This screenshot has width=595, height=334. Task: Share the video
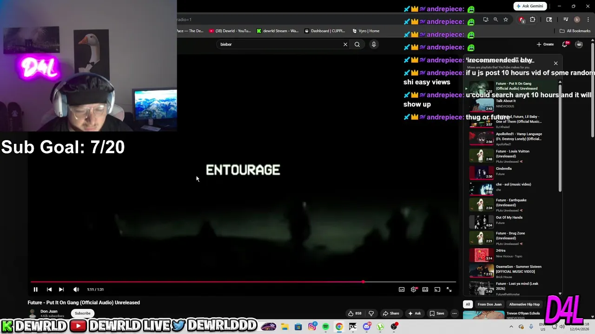(391, 313)
